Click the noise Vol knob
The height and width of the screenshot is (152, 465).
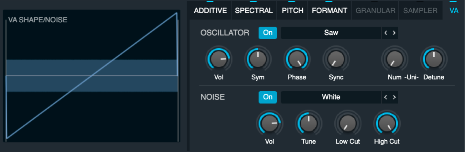(269, 124)
